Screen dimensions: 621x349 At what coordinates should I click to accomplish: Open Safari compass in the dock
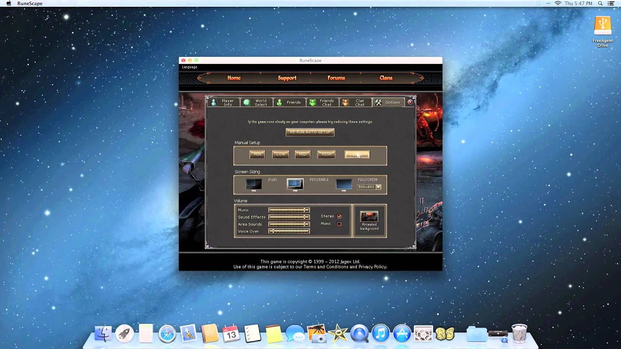167,333
